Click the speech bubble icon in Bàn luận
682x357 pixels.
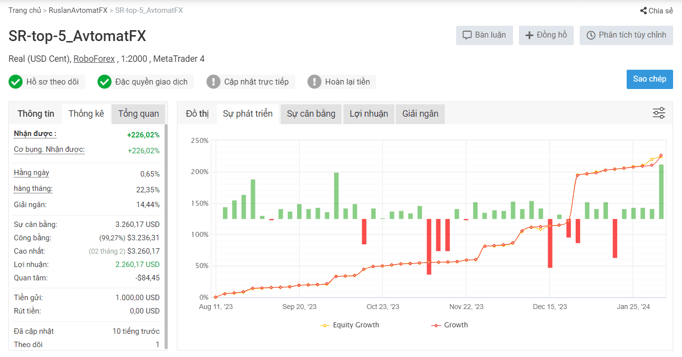coord(467,35)
